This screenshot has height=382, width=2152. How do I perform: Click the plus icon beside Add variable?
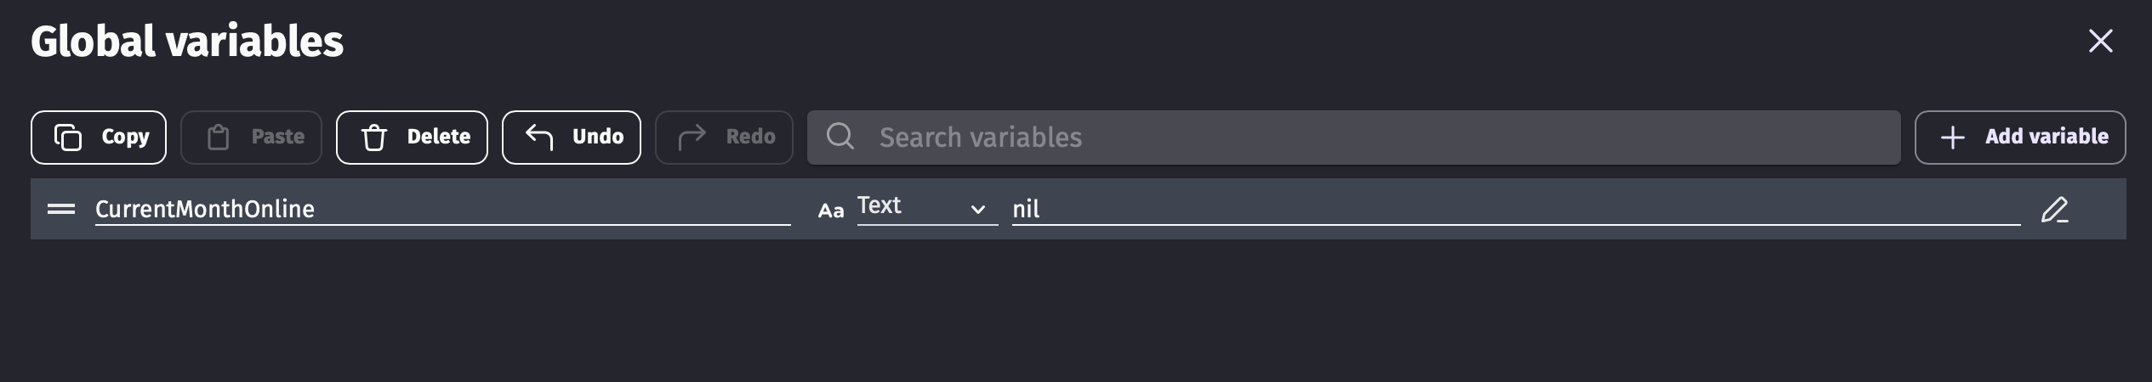[1953, 138]
